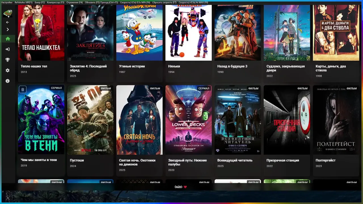Open the 'Карты, деньги и два ствола' poster

336,33
